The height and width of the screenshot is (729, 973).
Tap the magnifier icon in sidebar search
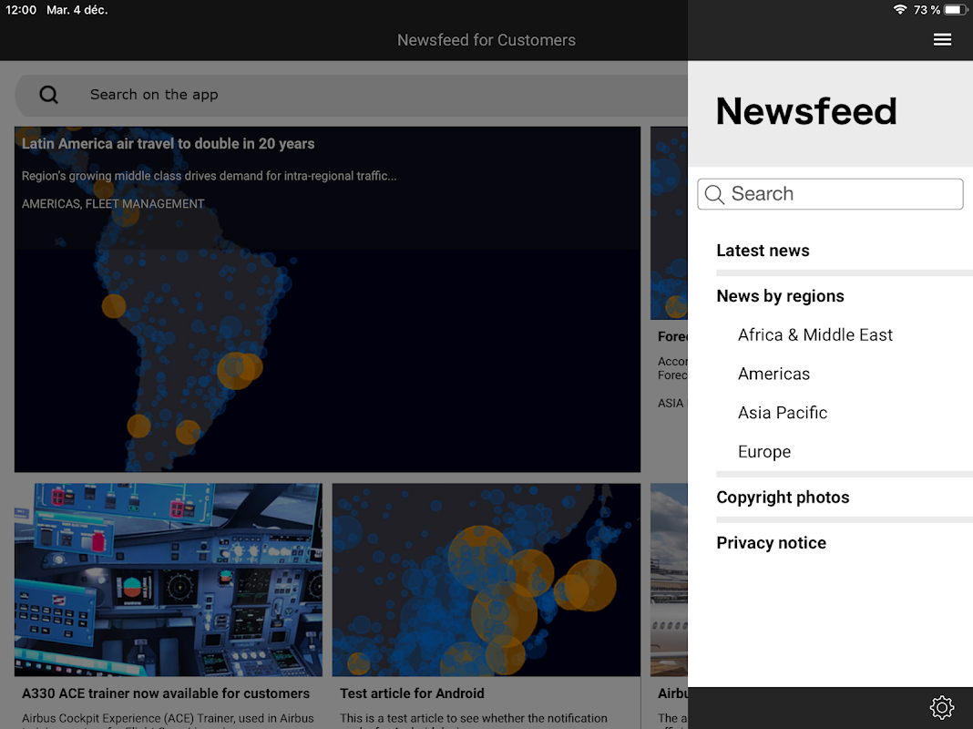715,194
